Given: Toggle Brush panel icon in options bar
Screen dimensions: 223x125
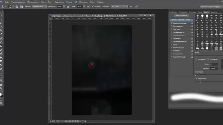Looking at the screenshot, I should (17, 7).
